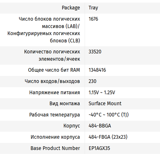Select the "Surface Mount" value
This screenshot has width=160, height=156.
(x=105, y=103)
